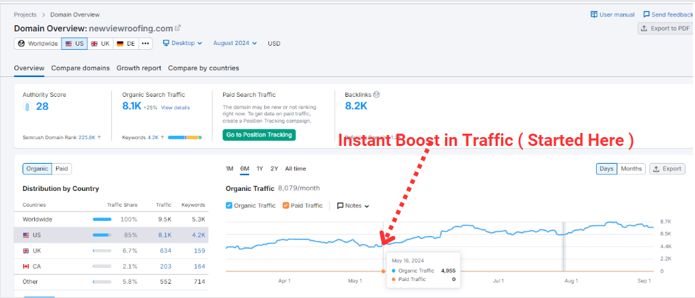Open the Desktop device dropdown

182,43
